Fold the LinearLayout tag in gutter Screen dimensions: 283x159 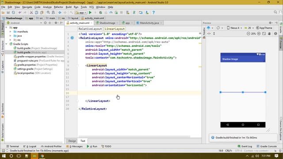(77, 66)
